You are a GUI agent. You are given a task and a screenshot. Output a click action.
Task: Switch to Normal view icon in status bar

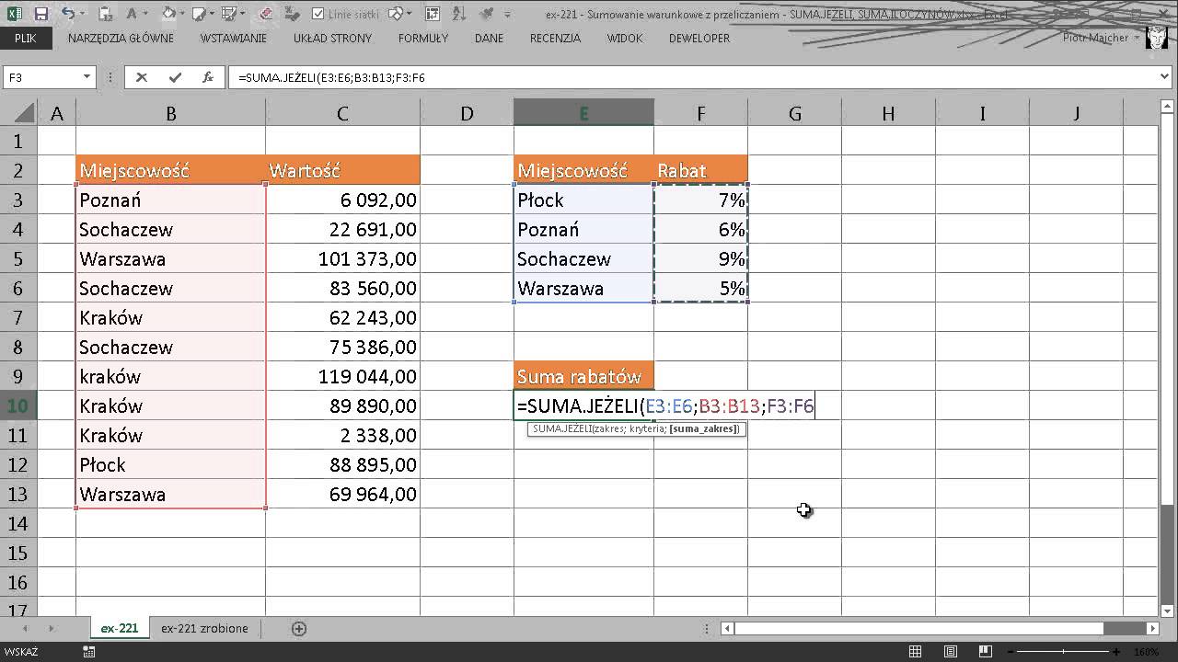(x=915, y=651)
